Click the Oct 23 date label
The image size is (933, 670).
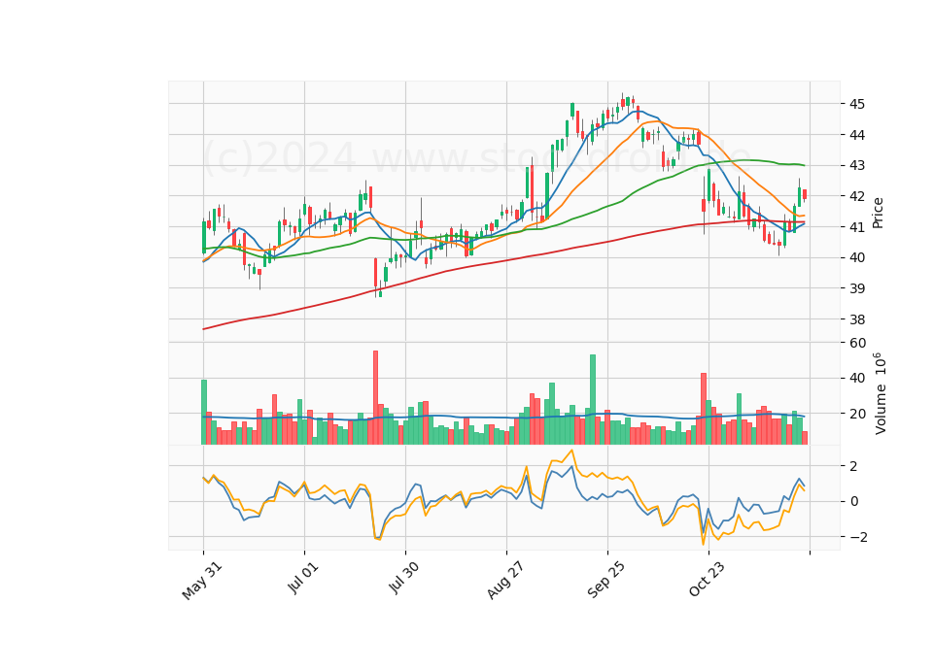tap(708, 580)
